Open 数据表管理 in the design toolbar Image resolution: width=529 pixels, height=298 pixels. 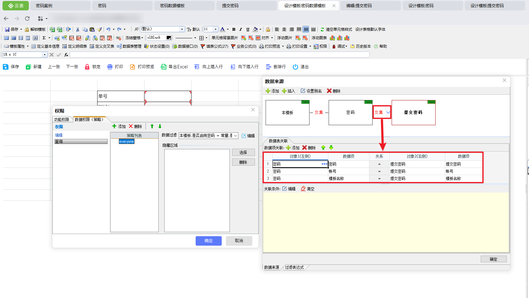129,46
